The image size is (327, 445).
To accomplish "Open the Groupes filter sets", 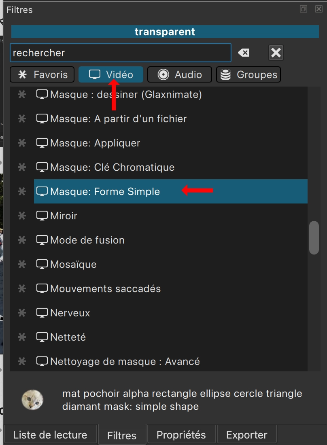I will pos(248,74).
